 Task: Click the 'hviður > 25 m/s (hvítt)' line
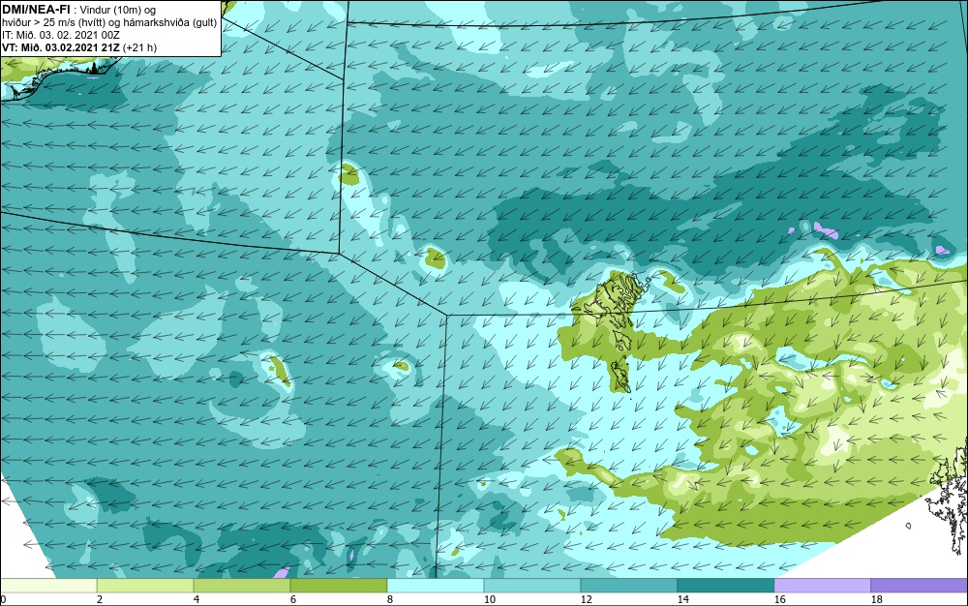[x=53, y=22]
